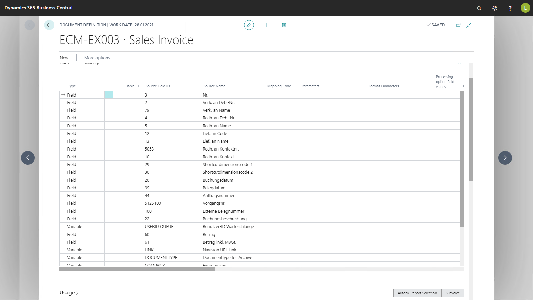
Task: Click the S.Invoice summary button
Action: tap(452, 293)
